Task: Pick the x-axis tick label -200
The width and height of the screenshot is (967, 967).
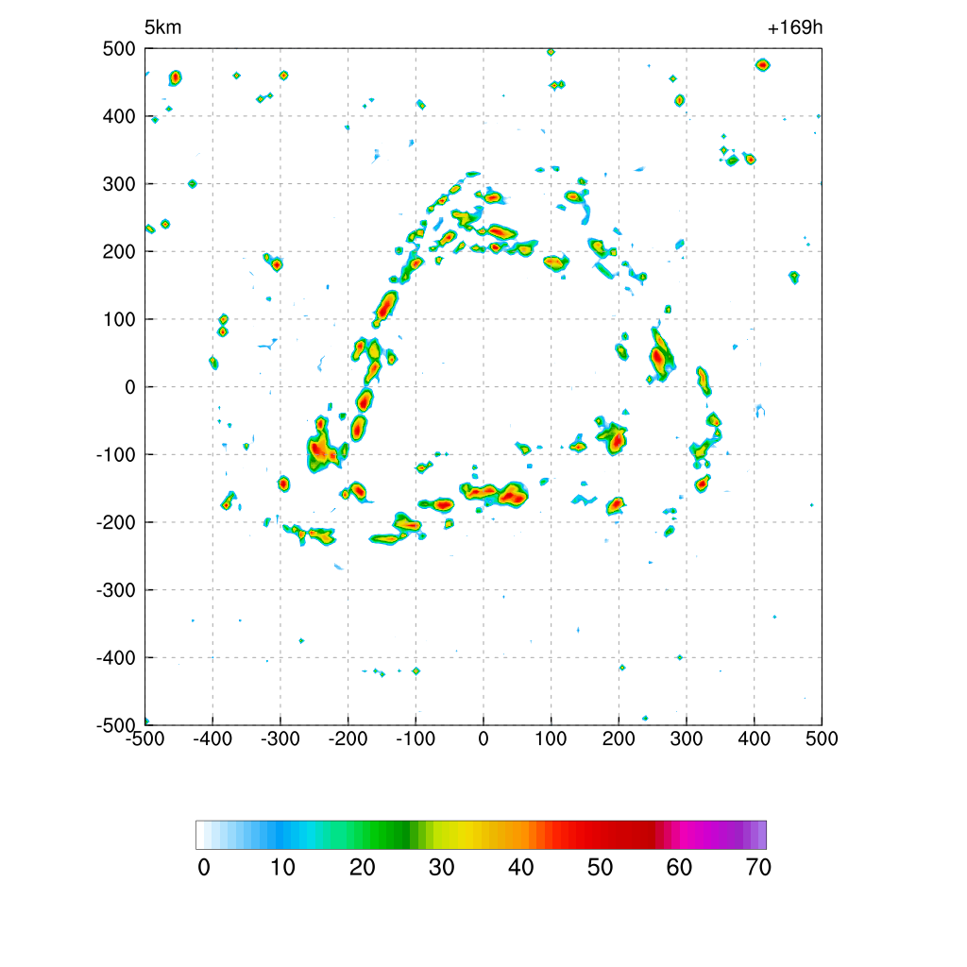Action: coord(348,738)
